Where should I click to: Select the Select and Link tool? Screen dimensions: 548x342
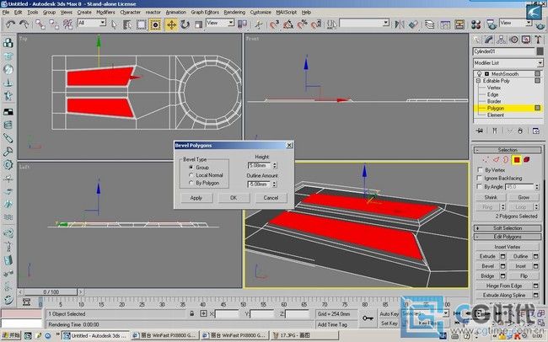pyautogui.click(x=40, y=24)
